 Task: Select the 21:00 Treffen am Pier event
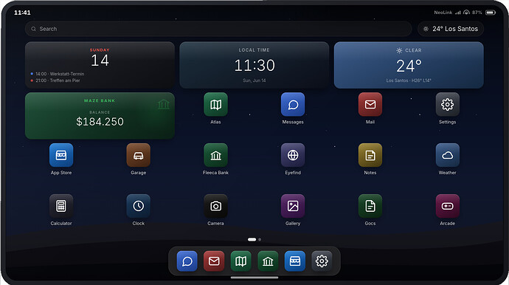click(55, 80)
